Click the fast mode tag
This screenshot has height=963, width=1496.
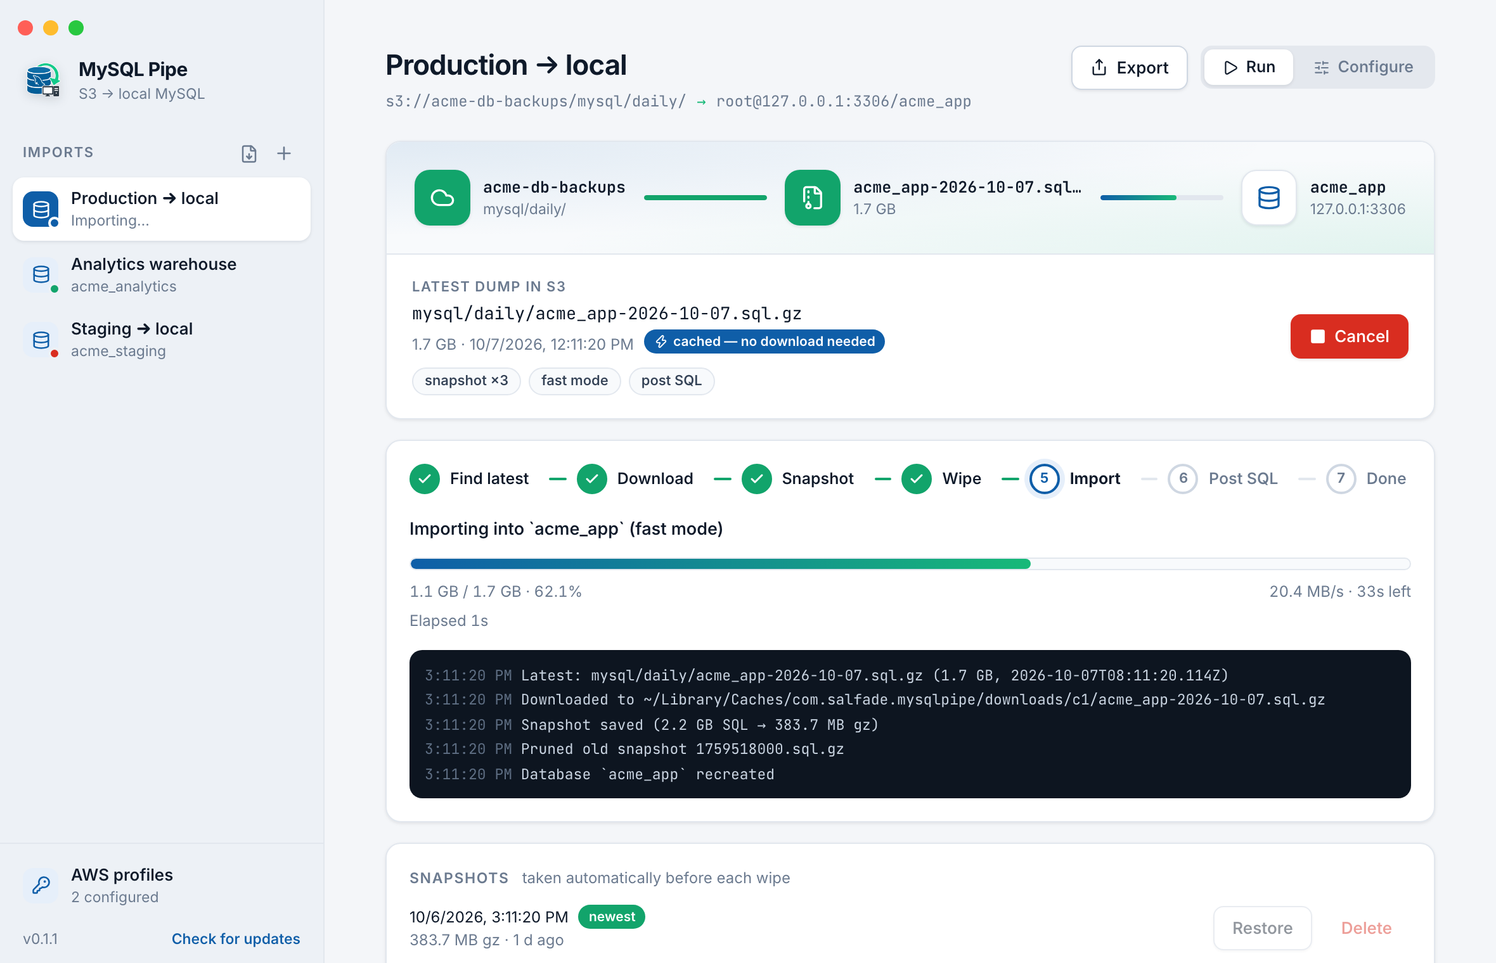pyautogui.click(x=574, y=381)
